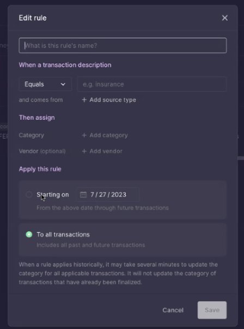Click the 7 / 27 / 2023 date field
The image size is (244, 329).
pos(108,195)
